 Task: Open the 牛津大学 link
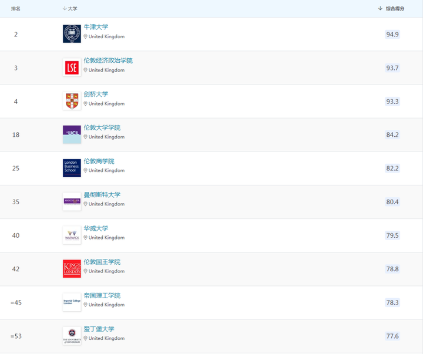pyautogui.click(x=96, y=27)
